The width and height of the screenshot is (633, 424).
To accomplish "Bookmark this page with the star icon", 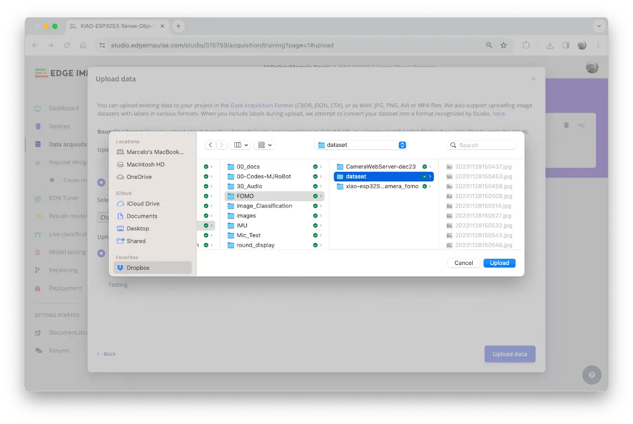I will (503, 45).
